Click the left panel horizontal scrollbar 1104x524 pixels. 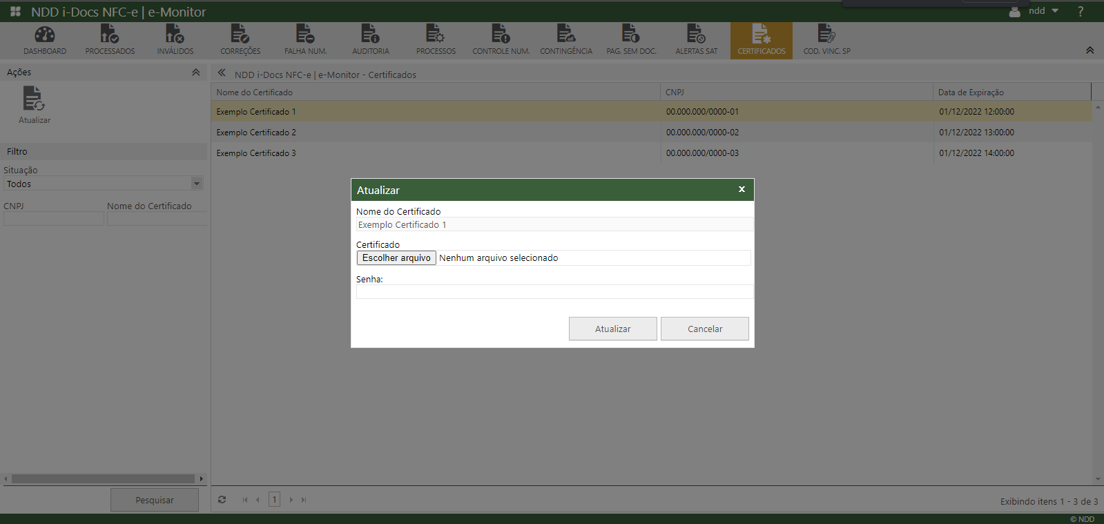(x=104, y=478)
